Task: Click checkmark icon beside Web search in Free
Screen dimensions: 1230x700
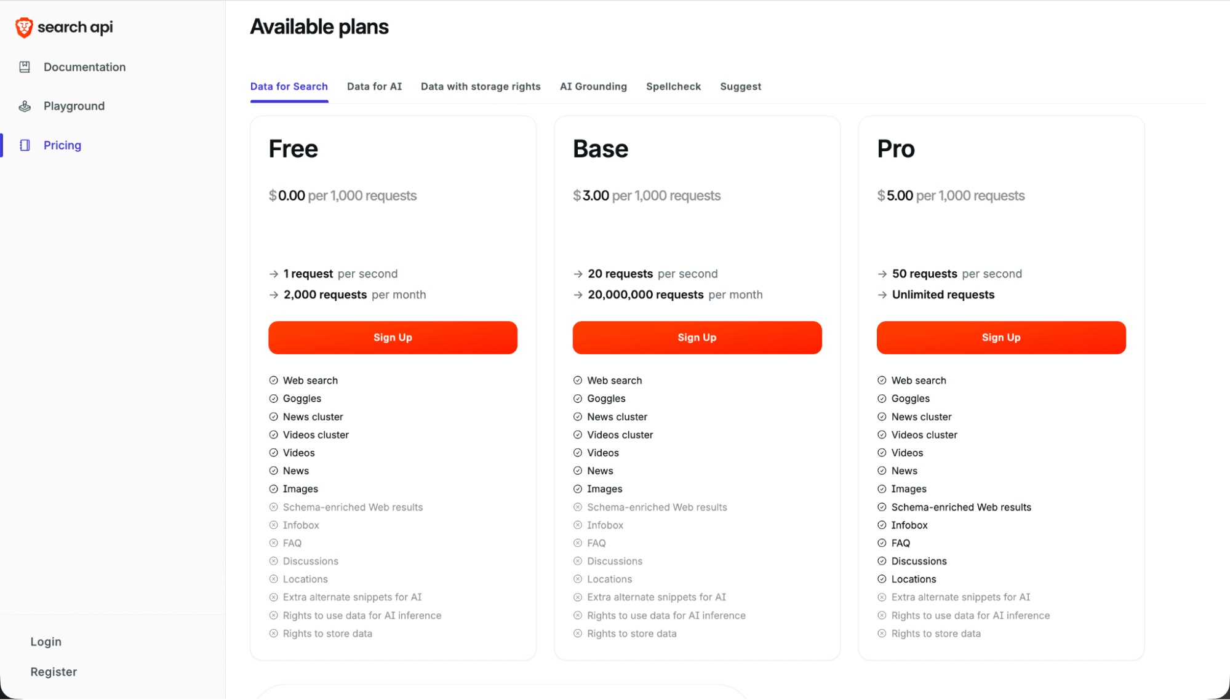Action: [x=274, y=380]
